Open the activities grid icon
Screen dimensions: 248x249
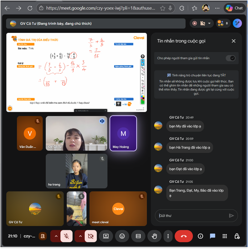(x=225, y=236)
